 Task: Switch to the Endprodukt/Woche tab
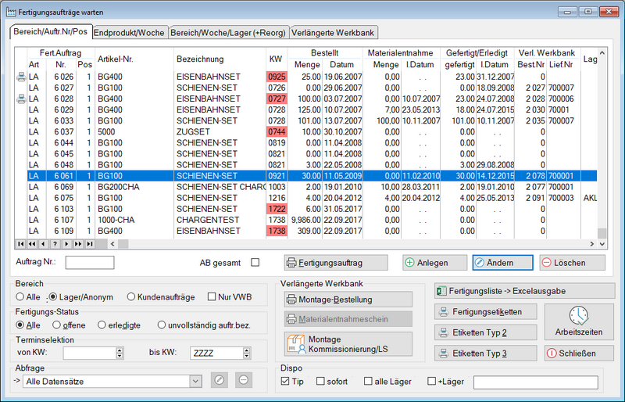(129, 33)
